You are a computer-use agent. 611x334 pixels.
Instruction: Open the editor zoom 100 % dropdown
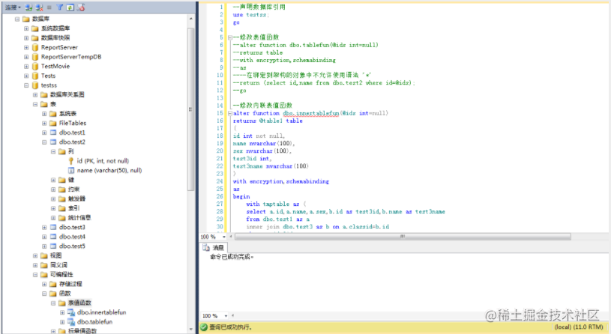[224, 237]
